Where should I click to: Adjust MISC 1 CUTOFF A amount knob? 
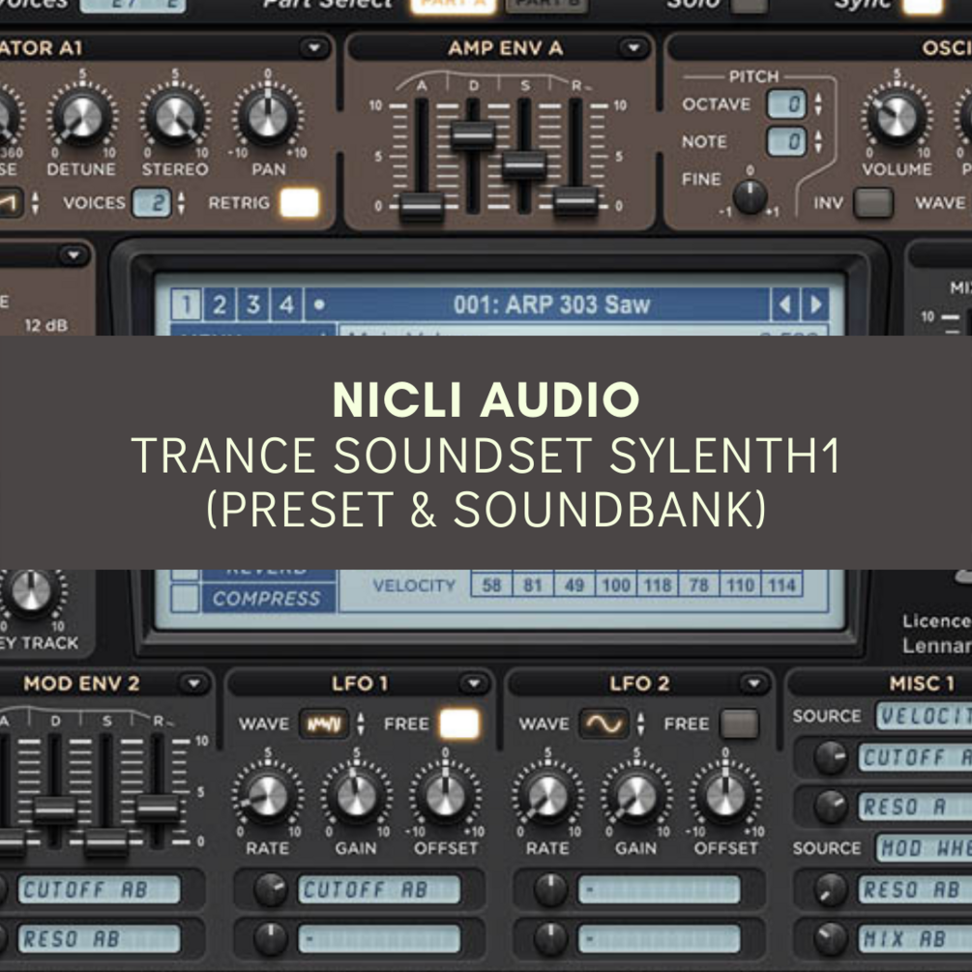click(x=831, y=757)
